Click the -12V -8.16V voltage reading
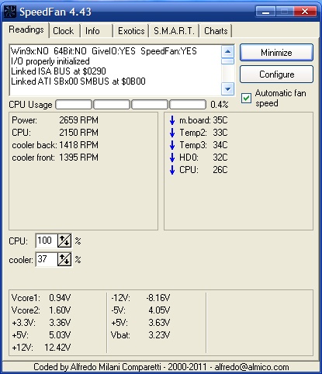Screen dimensions: 322x374 tap(140, 298)
